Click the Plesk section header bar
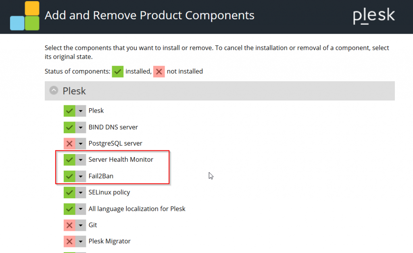This screenshot has height=253, width=413. (219, 91)
